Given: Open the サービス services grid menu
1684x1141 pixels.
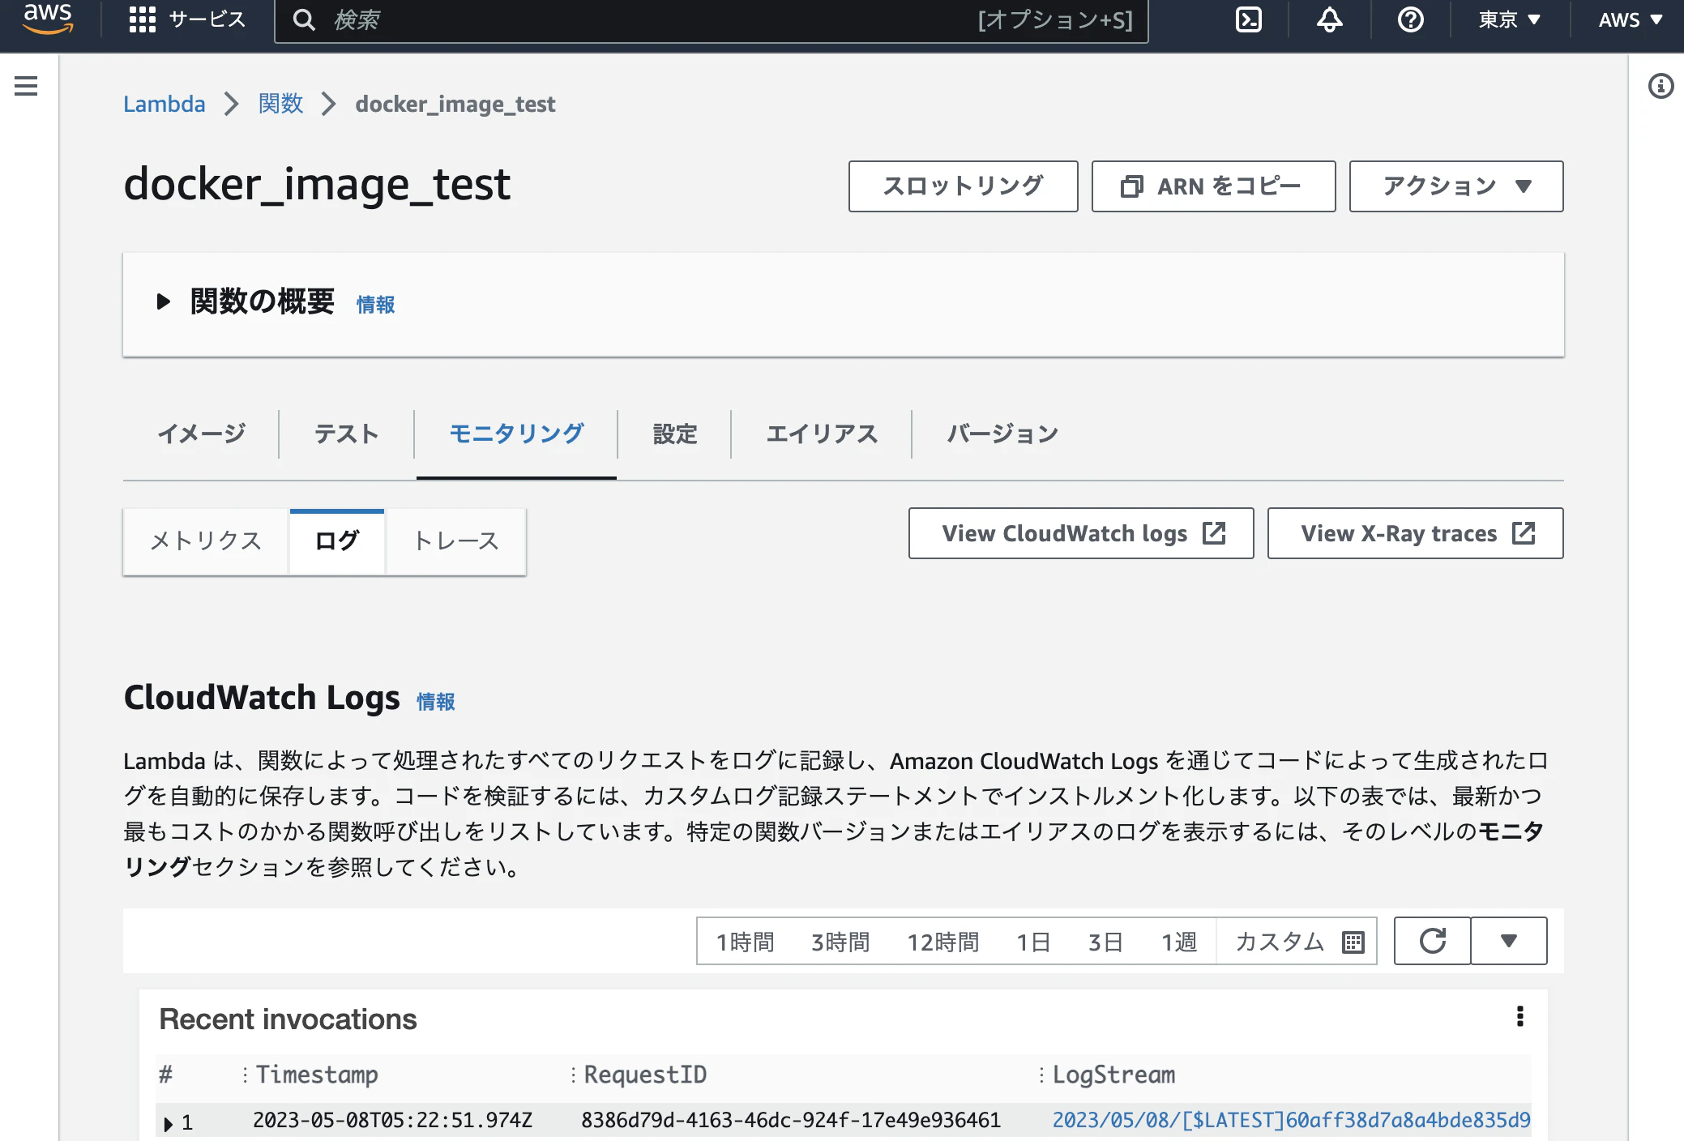Looking at the screenshot, I should (x=187, y=19).
